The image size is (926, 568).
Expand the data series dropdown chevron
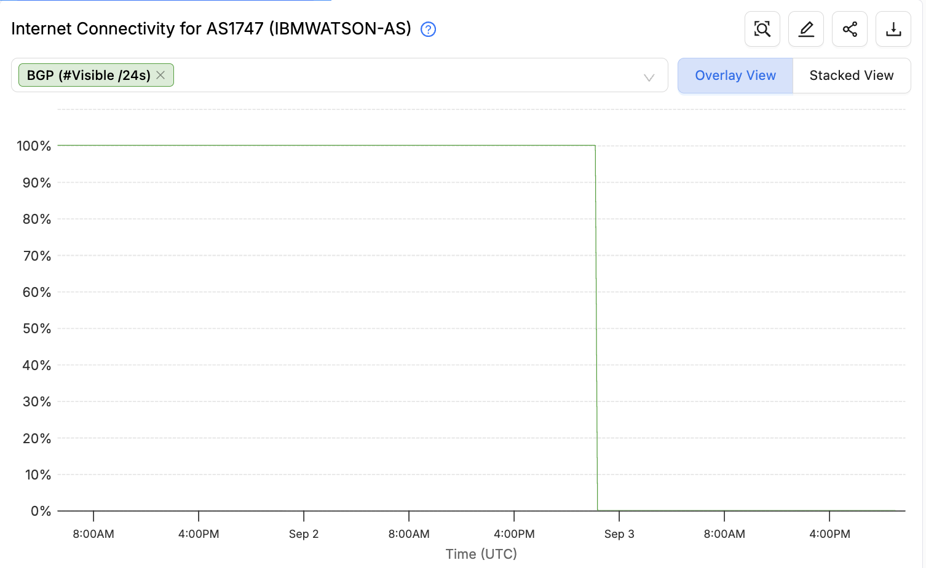pos(649,77)
